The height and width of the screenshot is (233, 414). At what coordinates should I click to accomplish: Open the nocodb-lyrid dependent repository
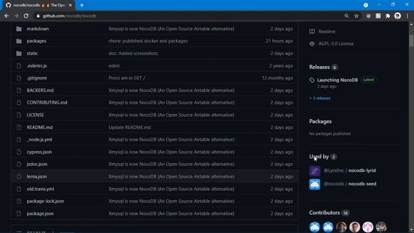click(x=362, y=170)
